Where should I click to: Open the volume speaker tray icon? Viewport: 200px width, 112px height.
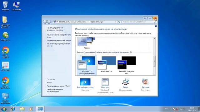(x=184, y=109)
